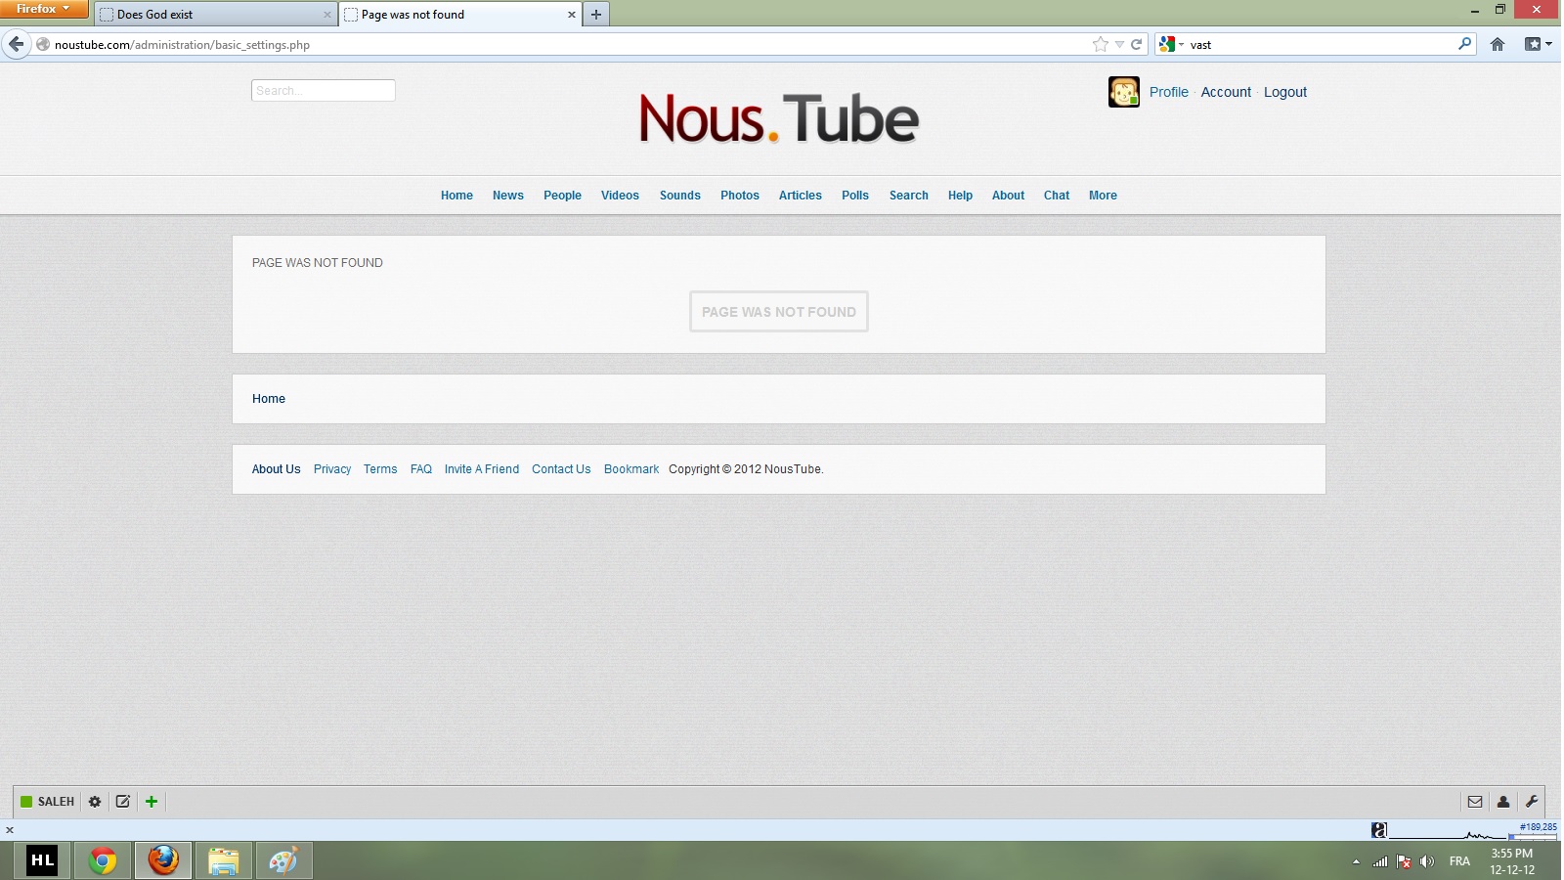Open the mail envelope icon
The height and width of the screenshot is (880, 1564).
[1475, 802]
